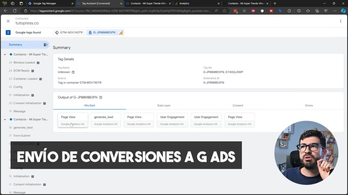Select event 11 Consent Initialization
The width and height of the screenshot is (348, 195).
tap(27, 185)
